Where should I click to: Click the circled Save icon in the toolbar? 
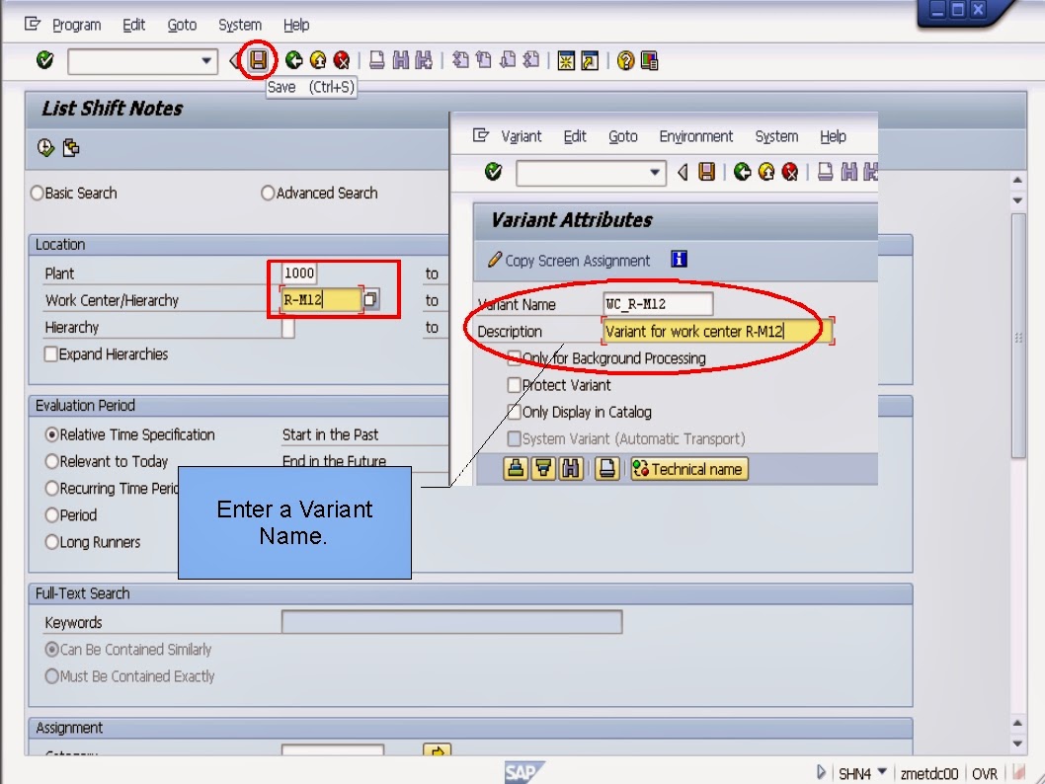click(x=259, y=60)
